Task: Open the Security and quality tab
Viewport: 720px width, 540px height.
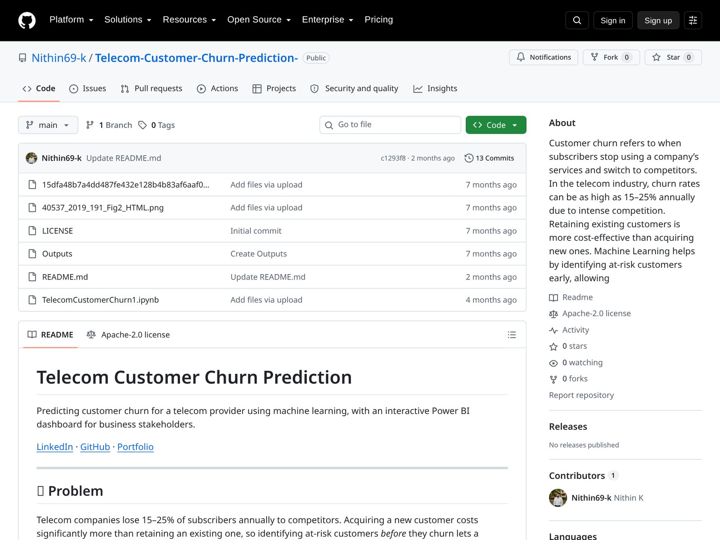Action: tap(355, 89)
